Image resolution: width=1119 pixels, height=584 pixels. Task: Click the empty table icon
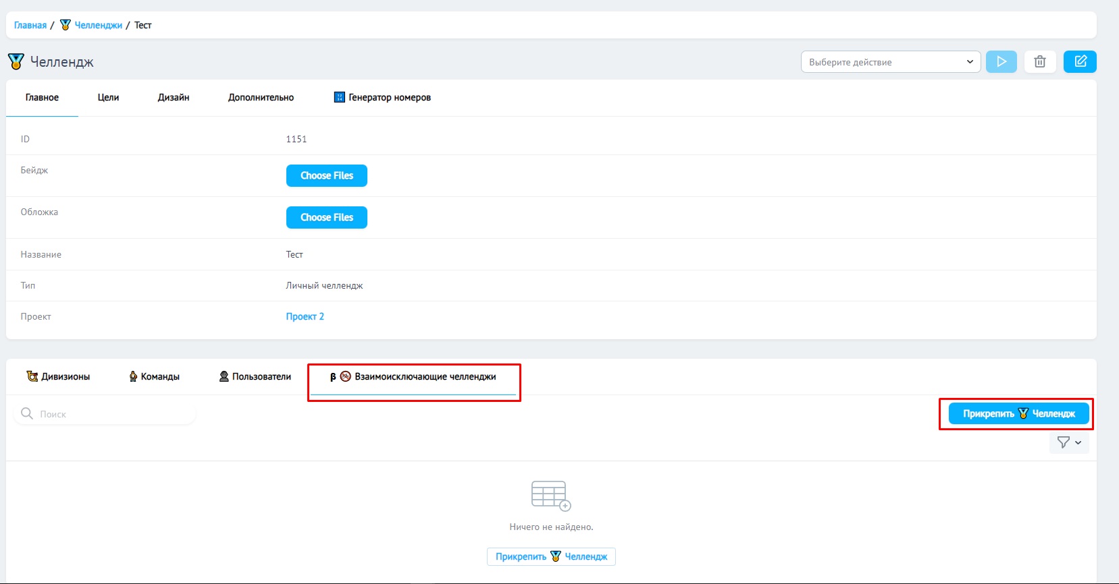(x=551, y=496)
